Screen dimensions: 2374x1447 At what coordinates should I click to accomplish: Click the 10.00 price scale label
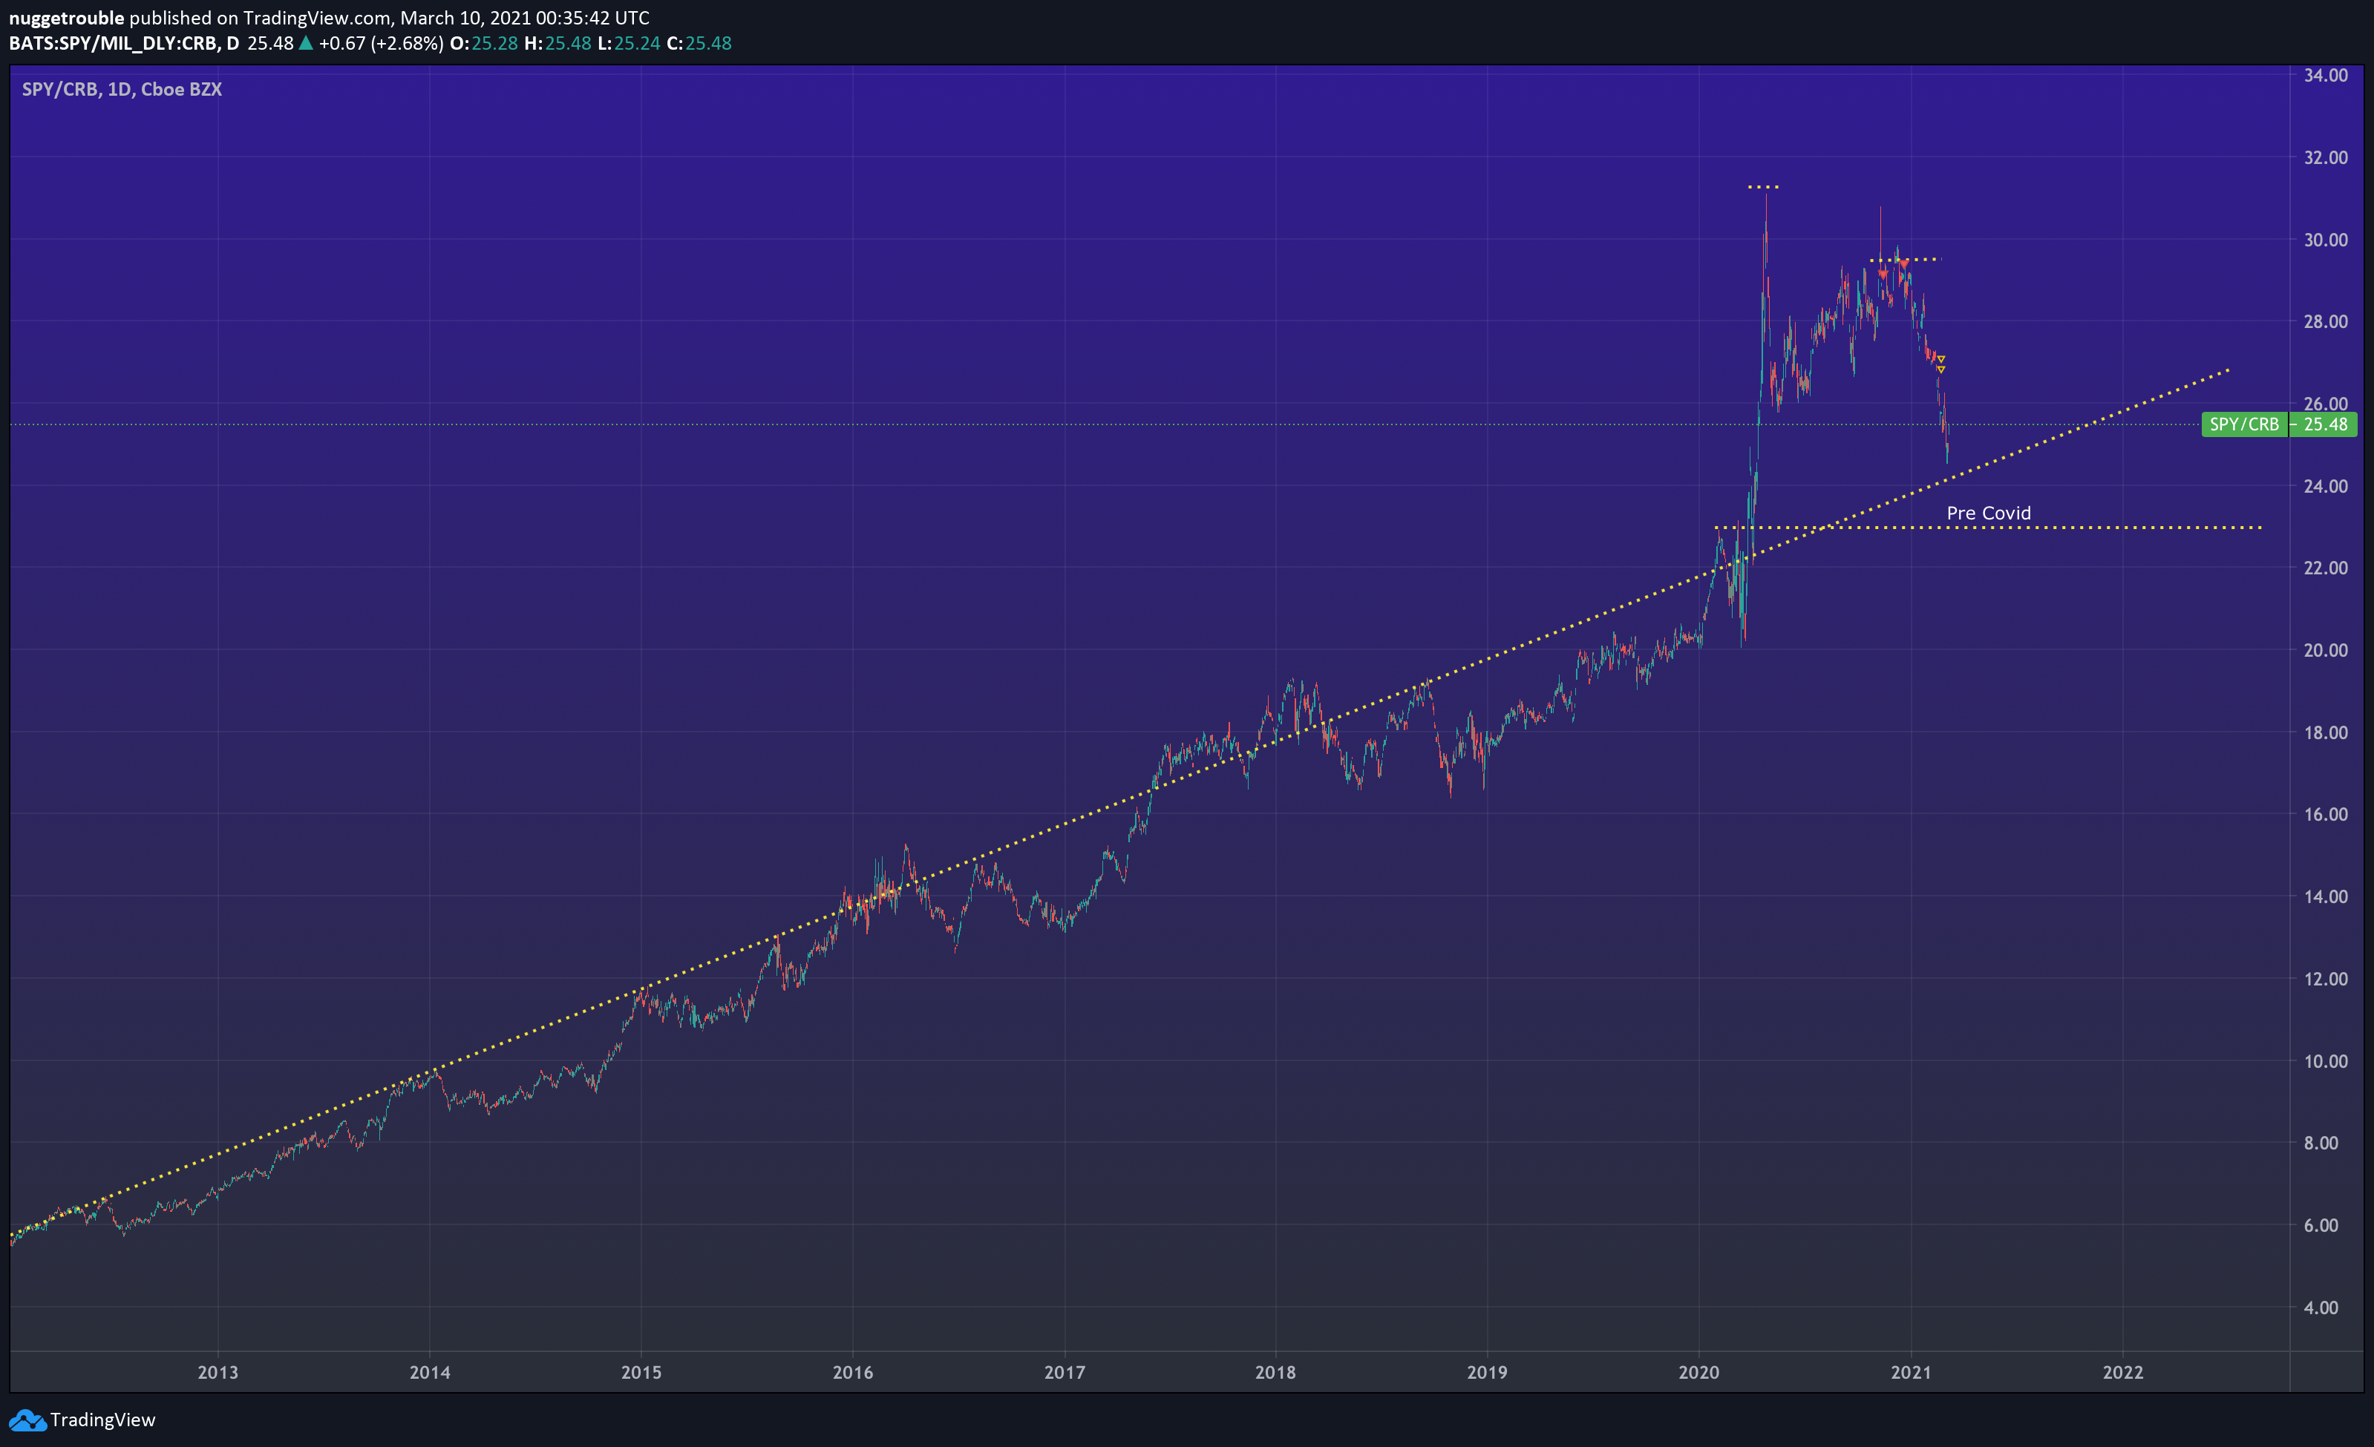click(x=2326, y=1060)
